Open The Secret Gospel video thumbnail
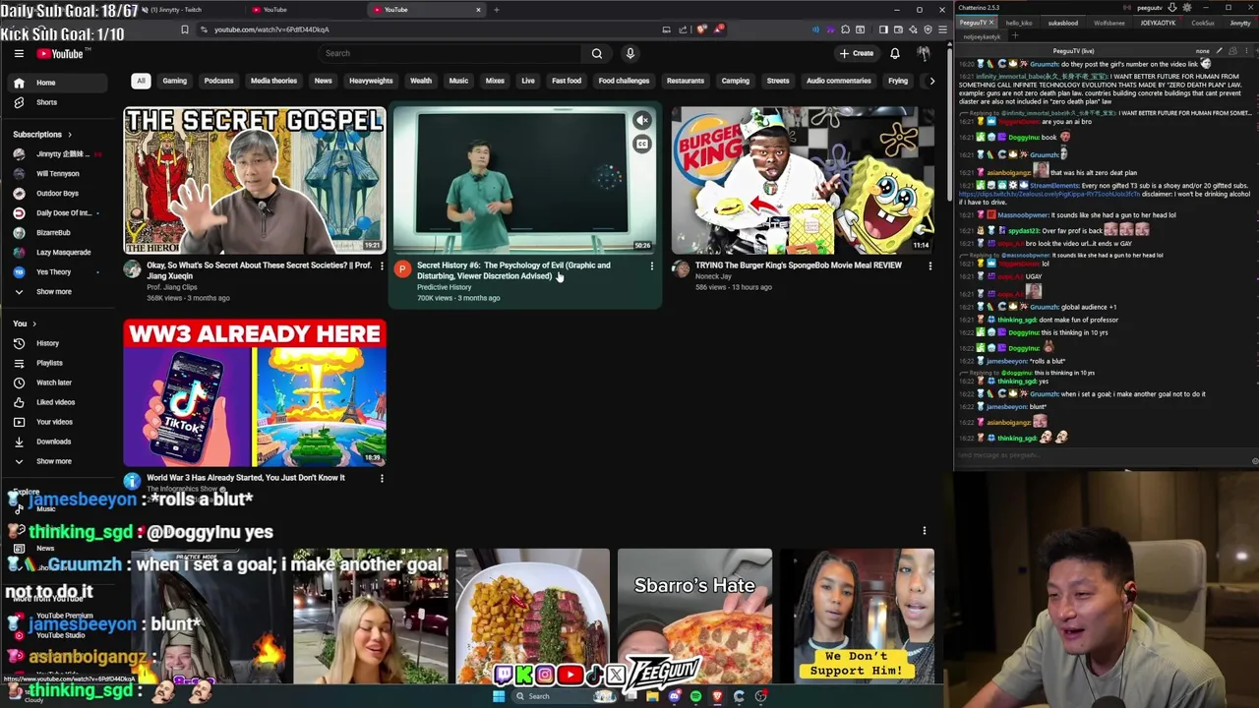 (255, 180)
